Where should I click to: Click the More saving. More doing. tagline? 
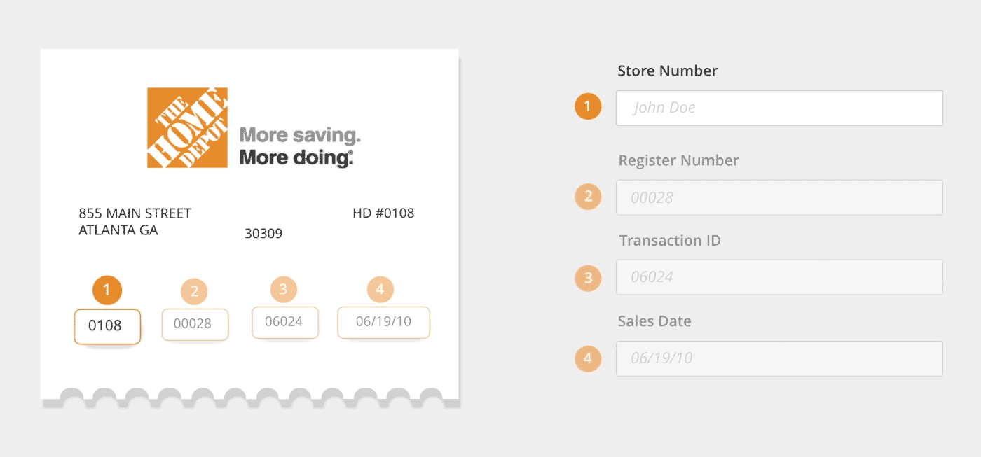(x=300, y=146)
